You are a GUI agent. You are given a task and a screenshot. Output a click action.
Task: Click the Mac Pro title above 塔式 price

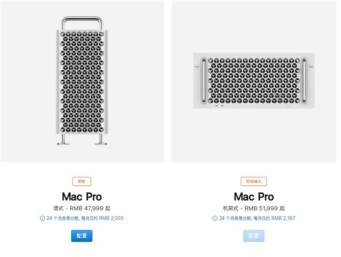[x=82, y=197]
